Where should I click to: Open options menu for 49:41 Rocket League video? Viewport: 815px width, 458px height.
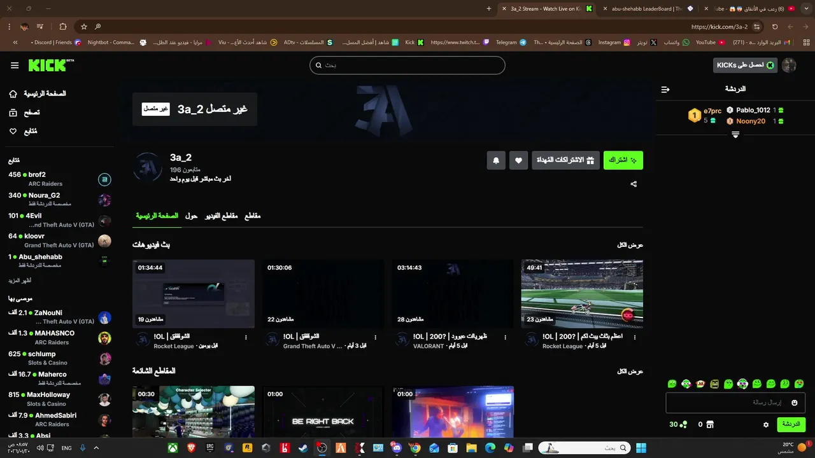click(x=635, y=337)
